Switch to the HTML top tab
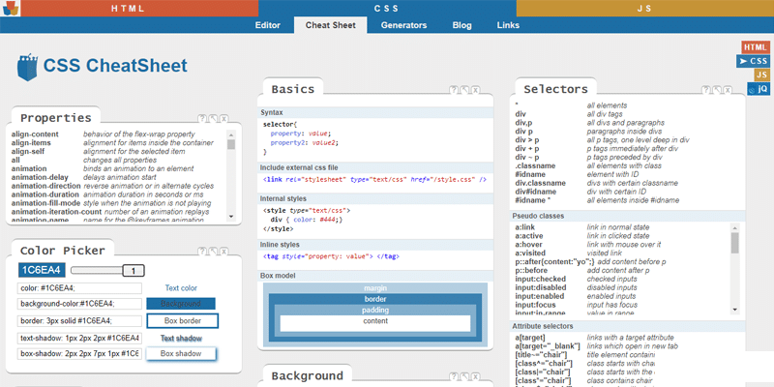This screenshot has height=387, width=774. pos(130,8)
